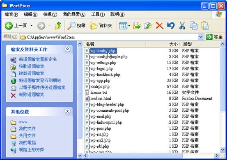Go up one folder level
Viewport: 227px width, 160px height.
[x=58, y=26]
